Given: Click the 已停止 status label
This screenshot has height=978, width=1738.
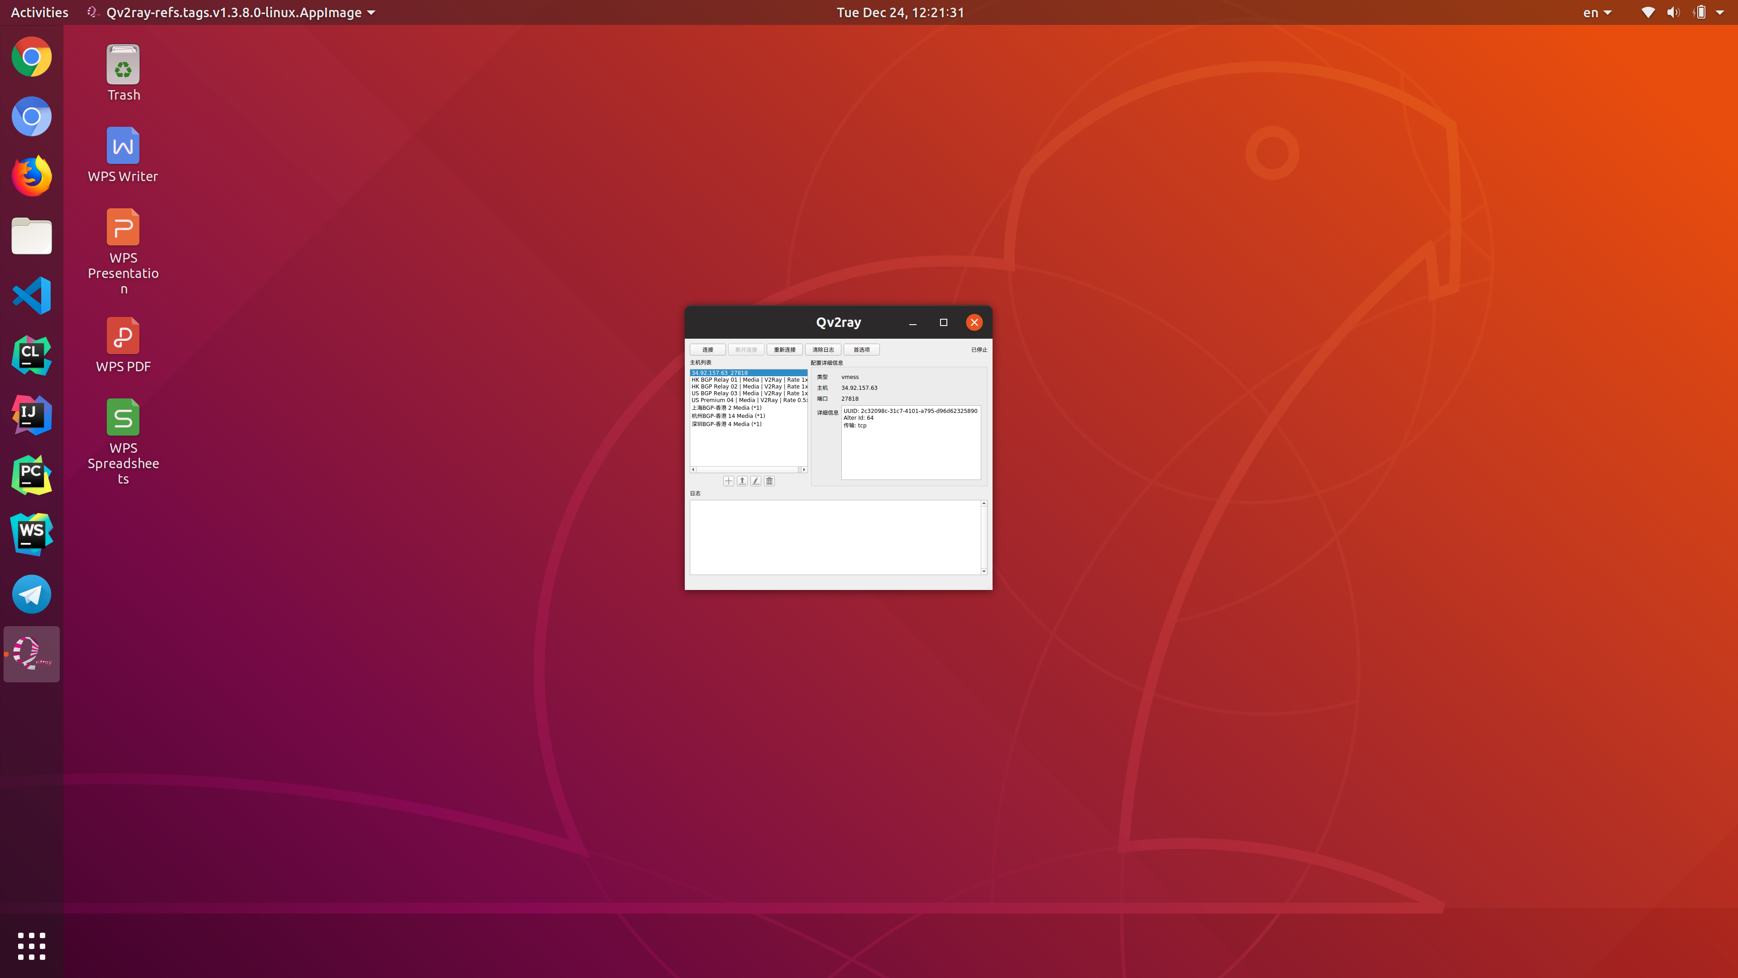Looking at the screenshot, I should 979,350.
